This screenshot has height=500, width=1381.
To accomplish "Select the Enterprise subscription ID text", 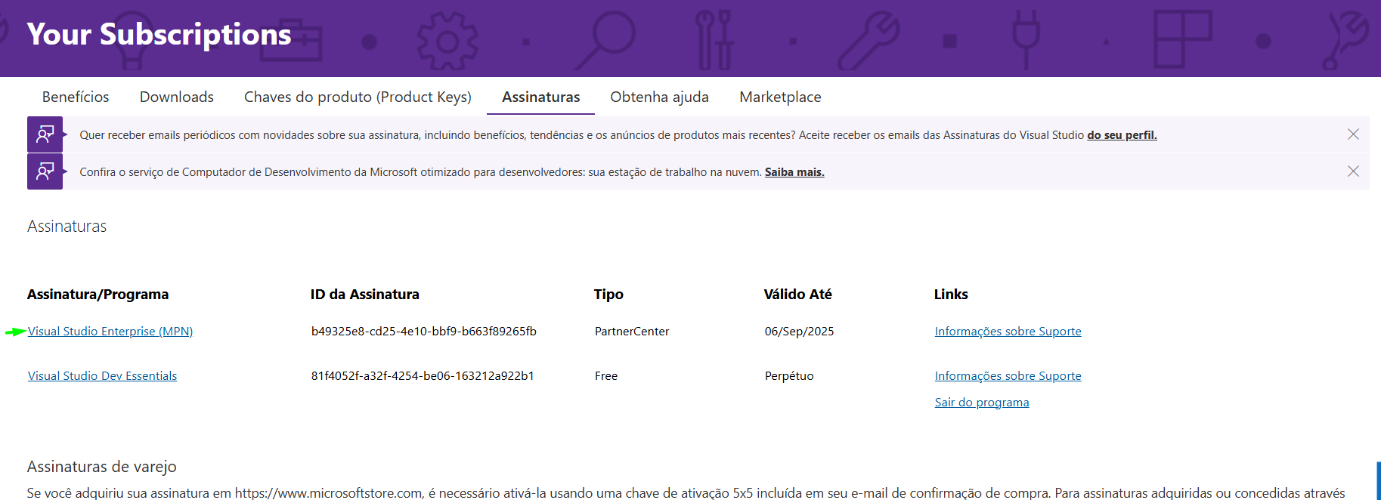I will tap(424, 331).
